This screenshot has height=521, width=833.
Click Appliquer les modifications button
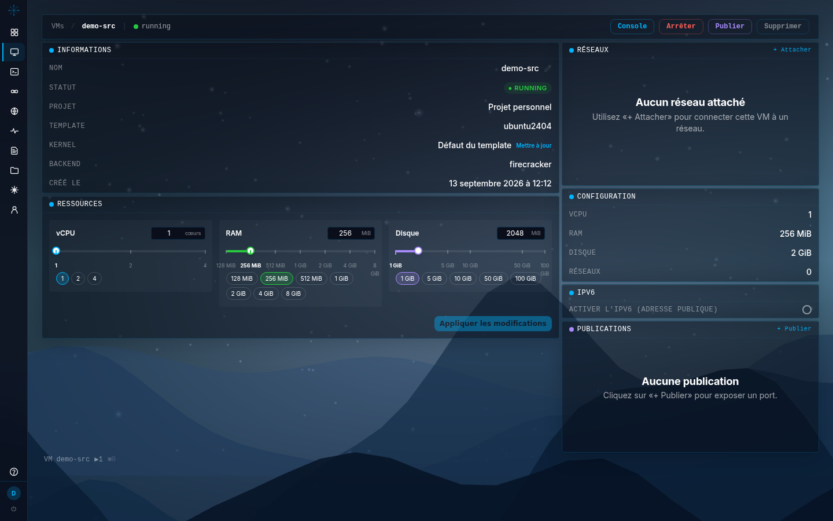point(493,324)
